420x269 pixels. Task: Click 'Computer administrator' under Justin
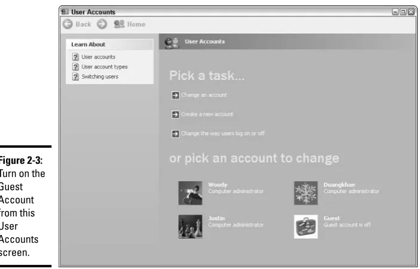pos(236,225)
